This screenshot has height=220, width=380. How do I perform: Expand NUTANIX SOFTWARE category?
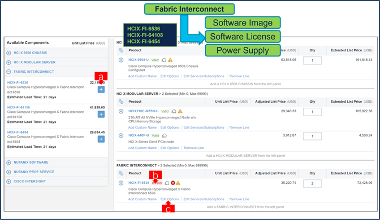click(8, 162)
